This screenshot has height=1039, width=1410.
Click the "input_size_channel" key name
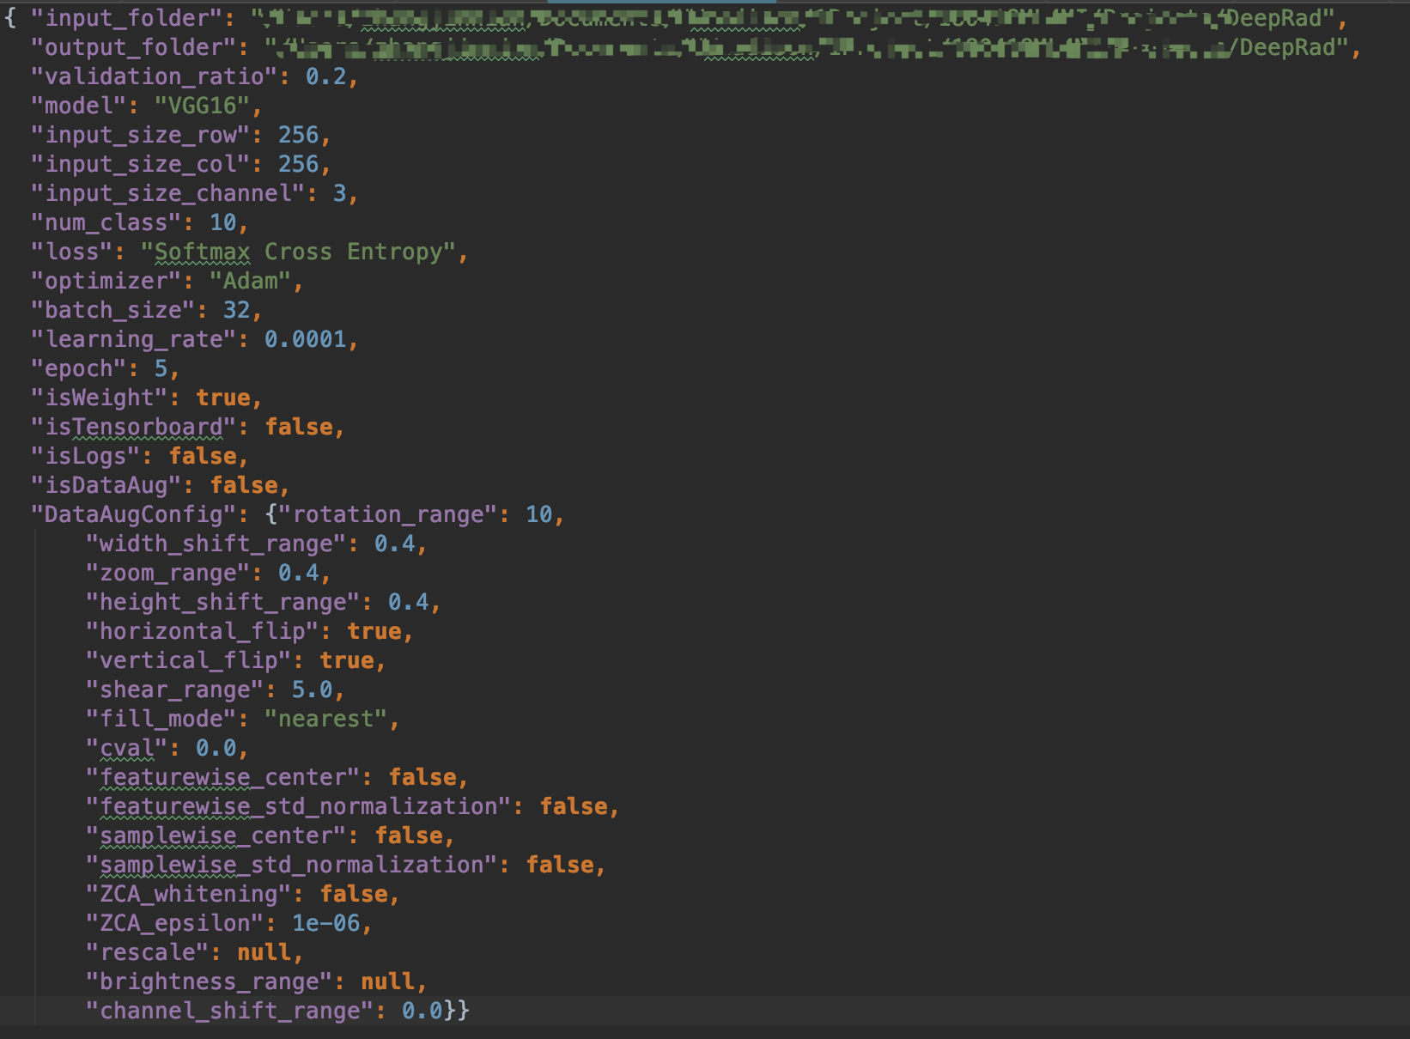[x=168, y=193]
